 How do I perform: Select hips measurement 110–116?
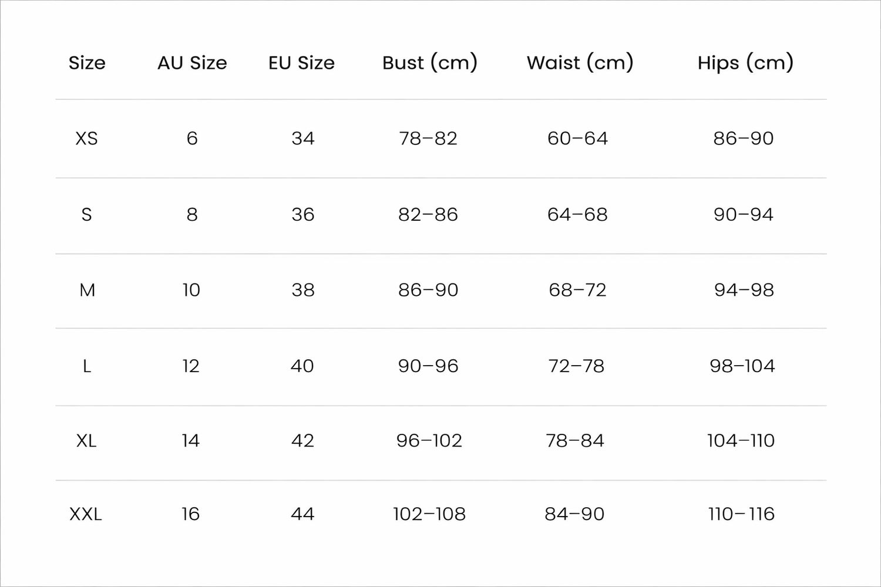[742, 514]
